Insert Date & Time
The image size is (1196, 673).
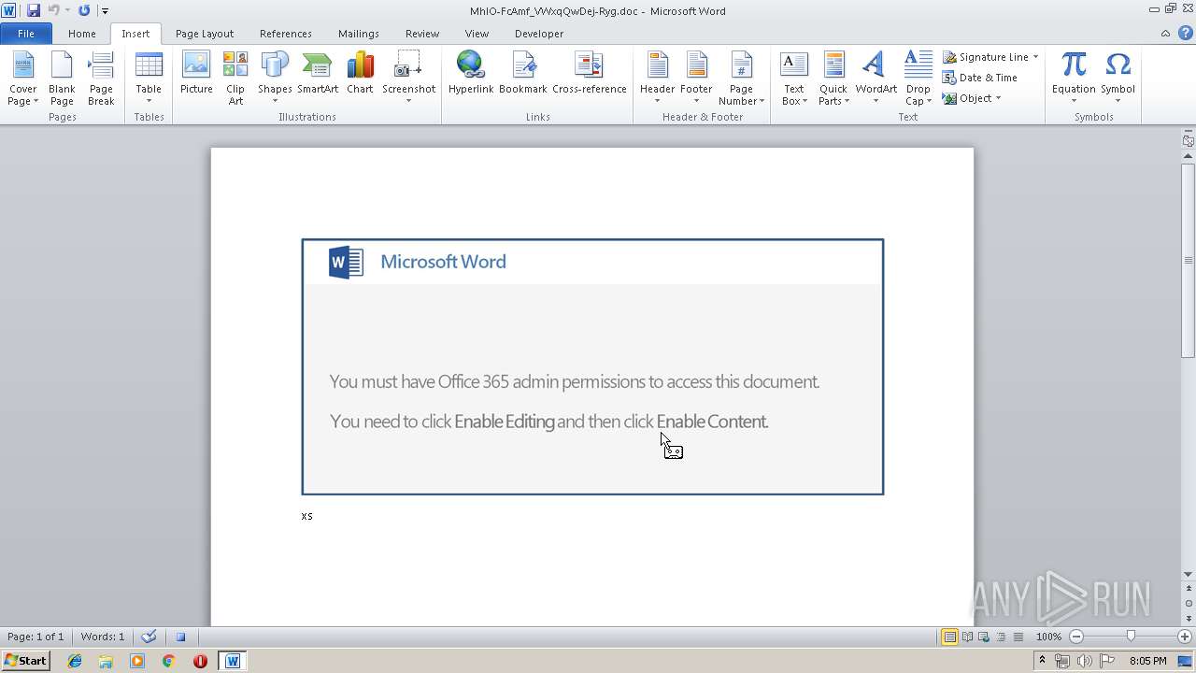(x=979, y=78)
